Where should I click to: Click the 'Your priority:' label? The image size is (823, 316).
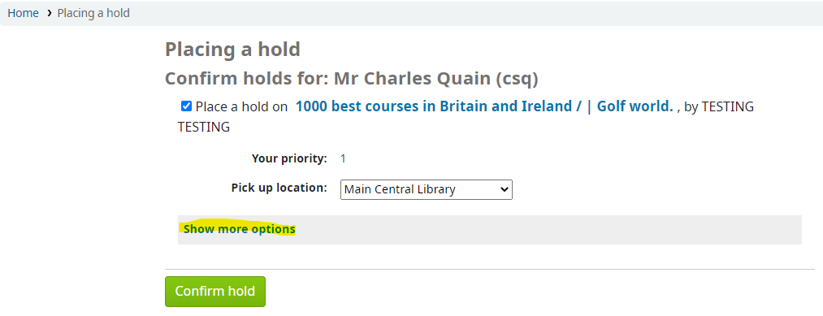(x=289, y=158)
